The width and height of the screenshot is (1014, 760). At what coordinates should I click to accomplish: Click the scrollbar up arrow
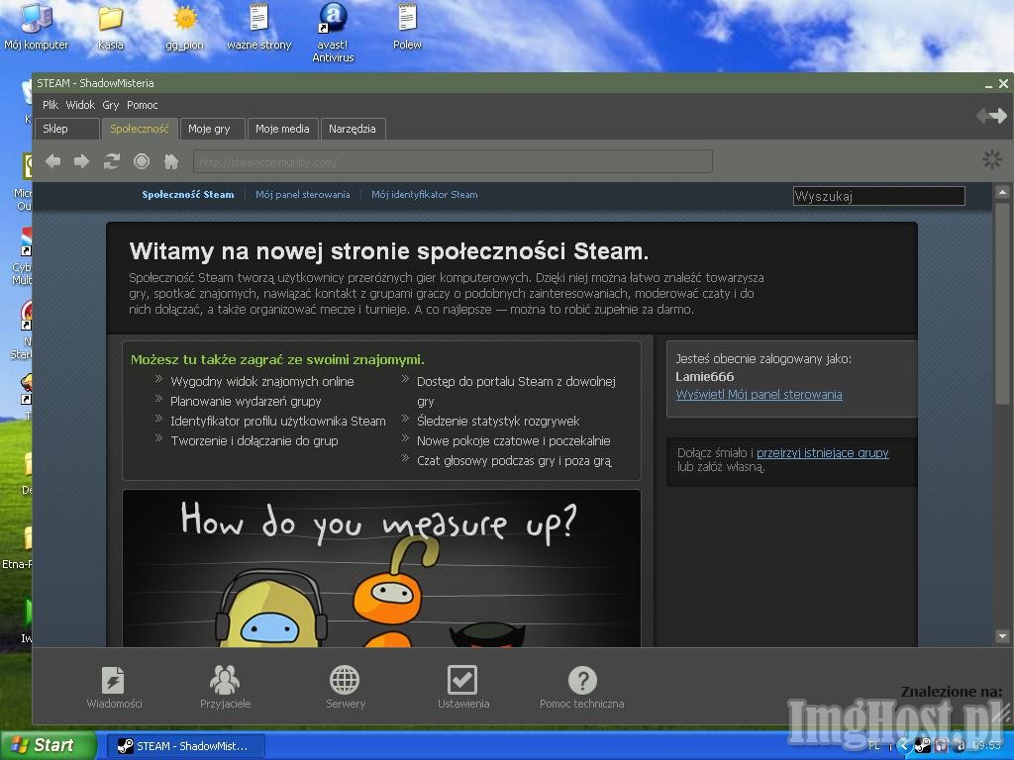pyautogui.click(x=1002, y=192)
